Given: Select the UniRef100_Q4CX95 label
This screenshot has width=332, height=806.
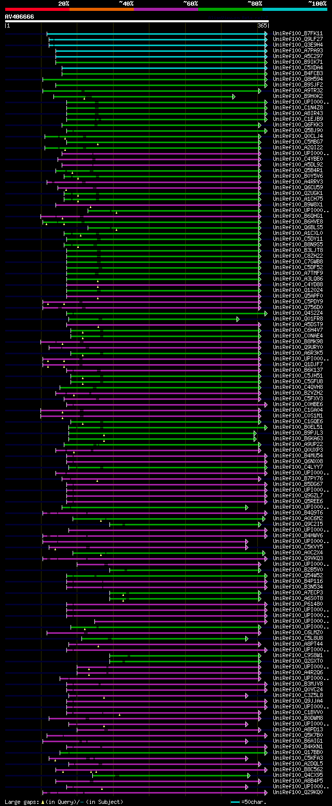Looking at the screenshot, I should 298,775.
